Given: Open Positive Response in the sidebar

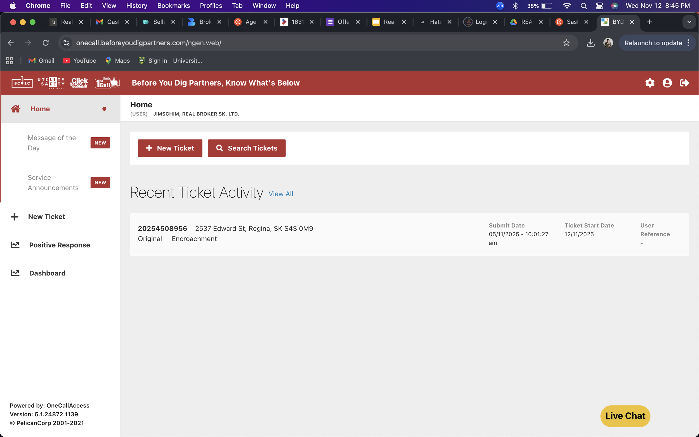Looking at the screenshot, I should coord(59,245).
